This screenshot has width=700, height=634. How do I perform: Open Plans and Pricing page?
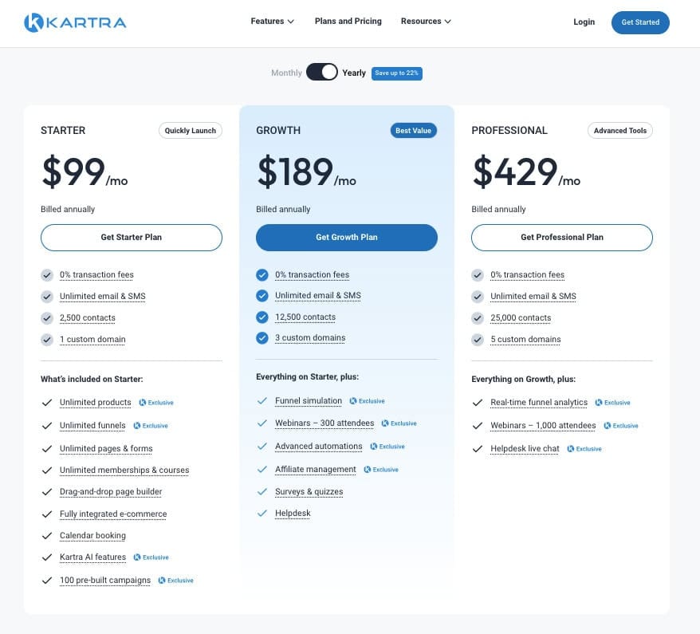coord(348,21)
